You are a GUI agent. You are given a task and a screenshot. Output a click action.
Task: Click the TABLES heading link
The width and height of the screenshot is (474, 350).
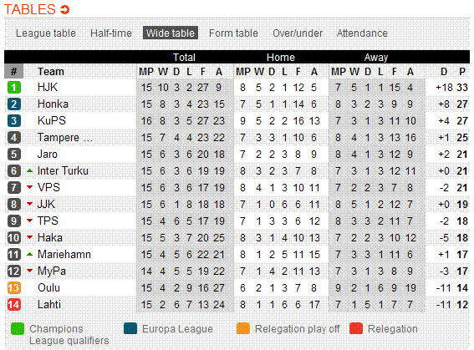(x=29, y=10)
